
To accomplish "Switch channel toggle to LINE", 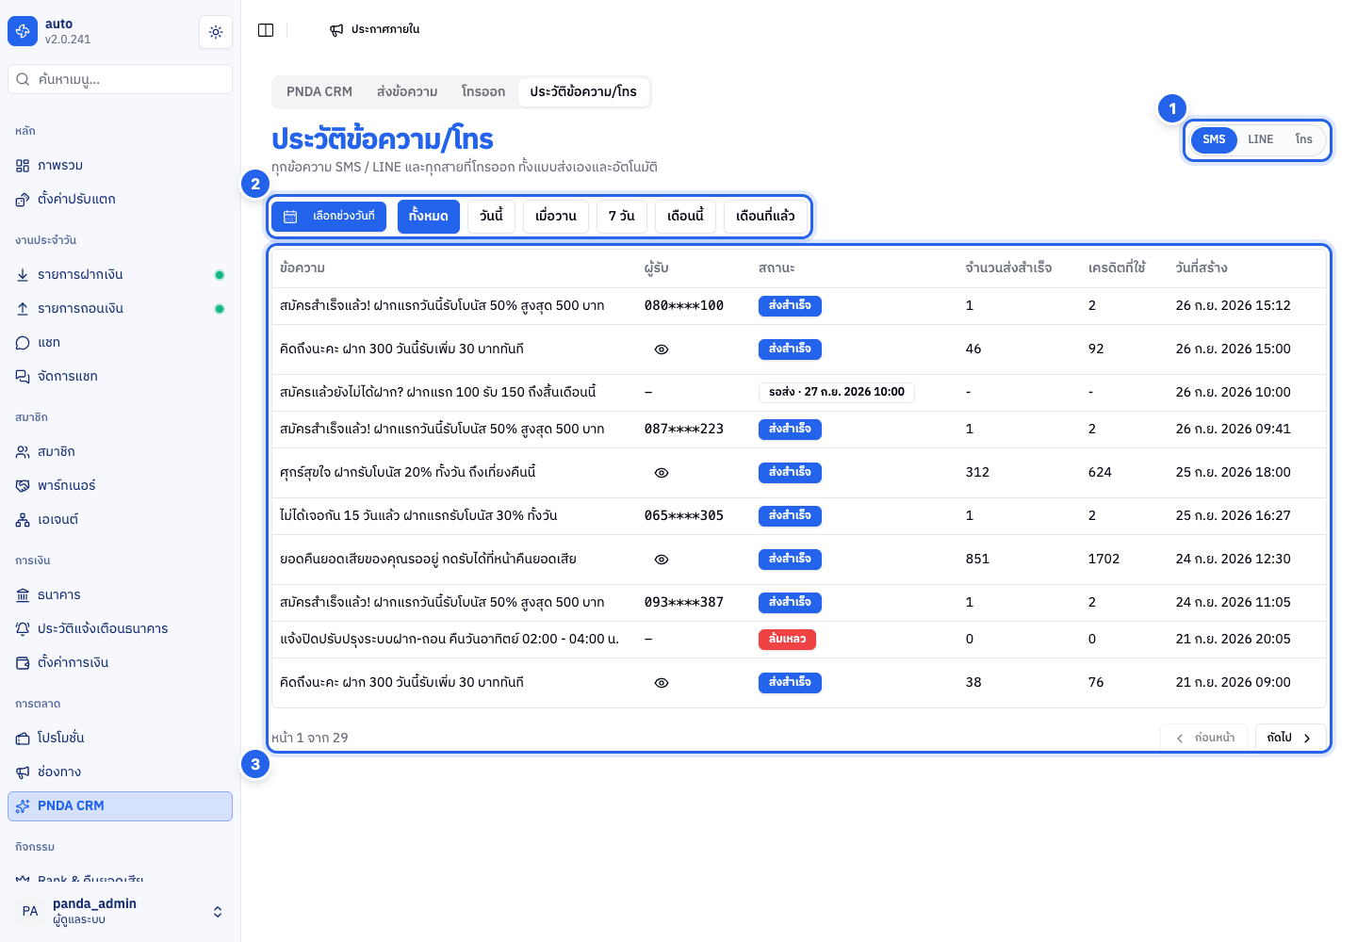I will click(x=1260, y=139).
